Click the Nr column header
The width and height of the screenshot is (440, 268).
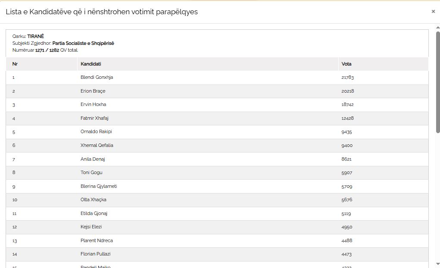(15, 64)
